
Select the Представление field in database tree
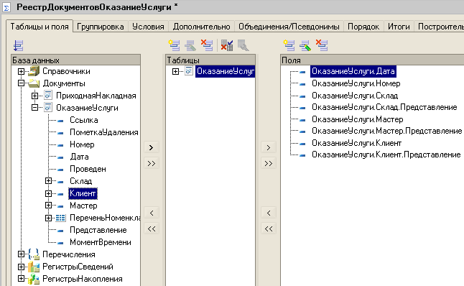(x=98, y=230)
